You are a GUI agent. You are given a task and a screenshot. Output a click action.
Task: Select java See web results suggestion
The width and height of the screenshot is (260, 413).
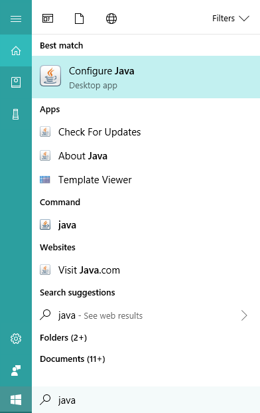146,315
